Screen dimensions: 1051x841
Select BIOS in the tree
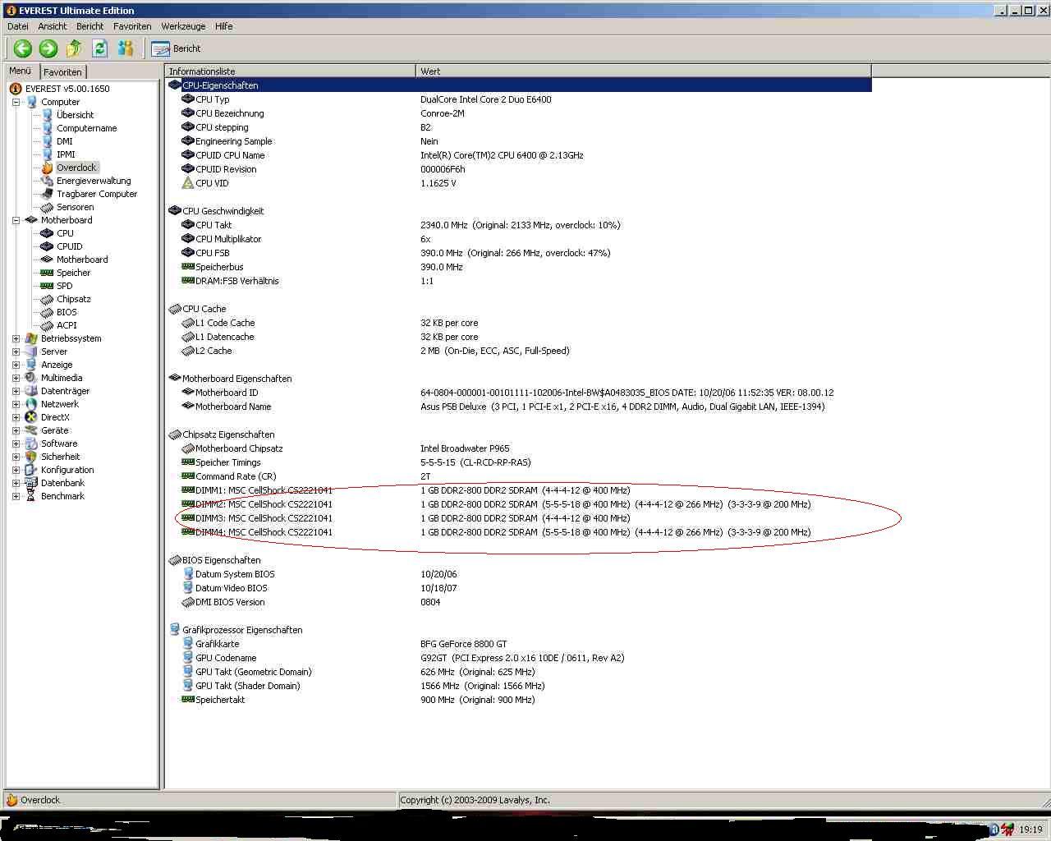[x=67, y=312]
